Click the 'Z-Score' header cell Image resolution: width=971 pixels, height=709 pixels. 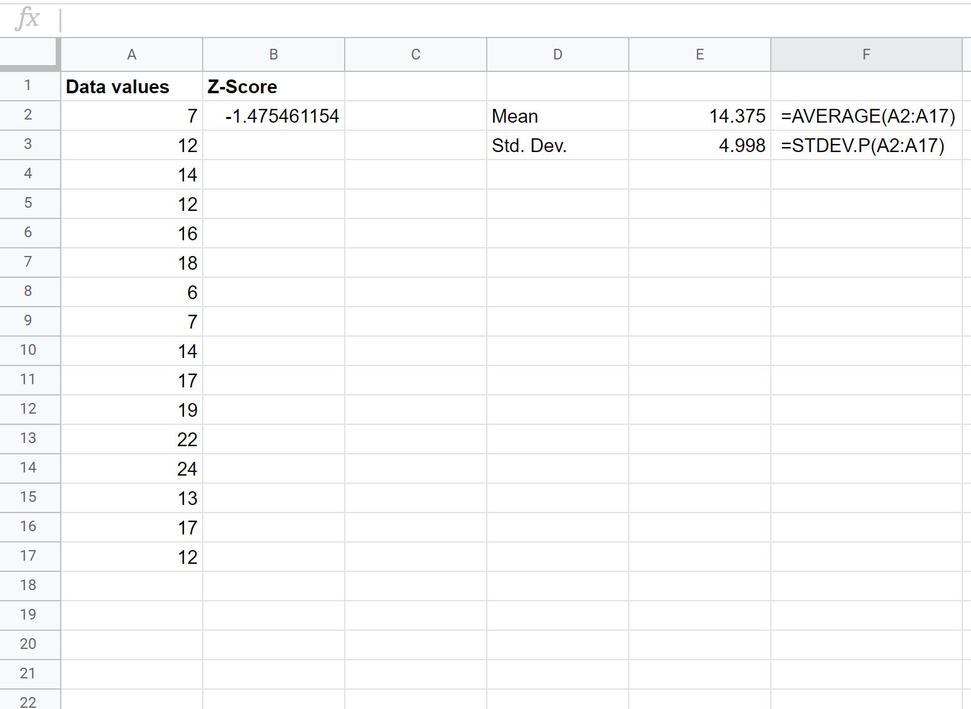pyautogui.click(x=274, y=86)
